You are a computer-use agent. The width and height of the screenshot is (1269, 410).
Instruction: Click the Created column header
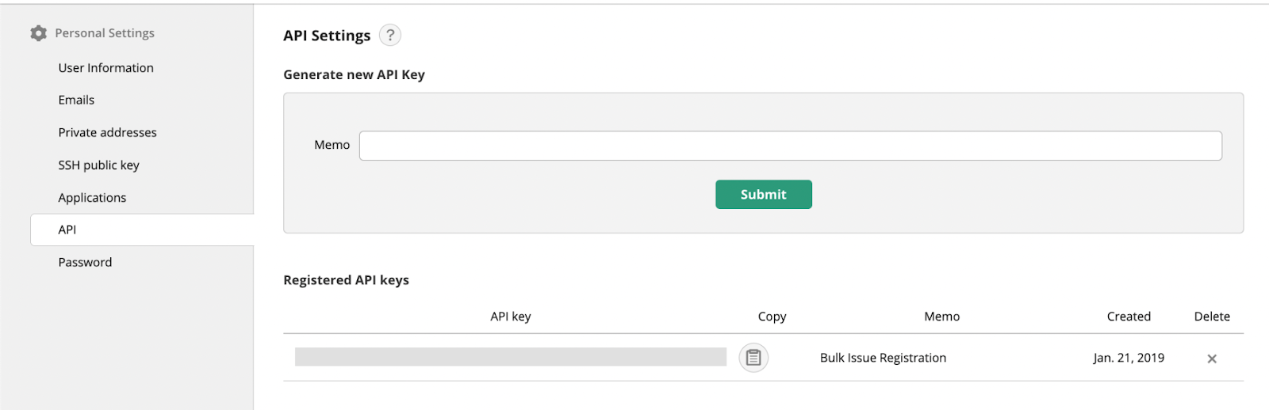point(1129,317)
